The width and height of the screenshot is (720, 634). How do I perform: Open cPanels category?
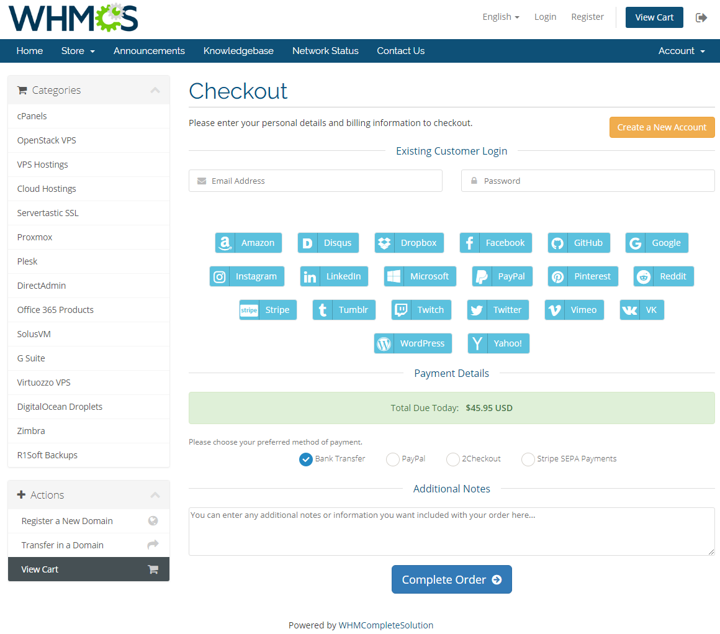[x=89, y=116]
